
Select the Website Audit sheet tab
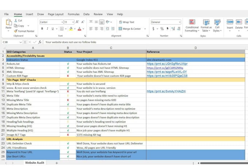coord(35,163)
